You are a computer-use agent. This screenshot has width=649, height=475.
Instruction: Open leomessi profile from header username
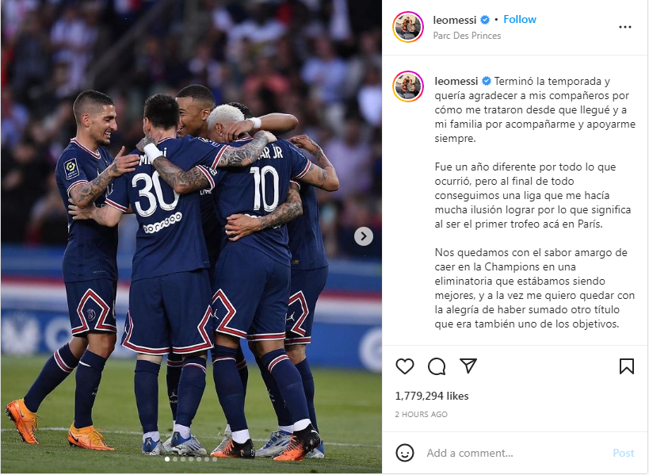click(455, 20)
